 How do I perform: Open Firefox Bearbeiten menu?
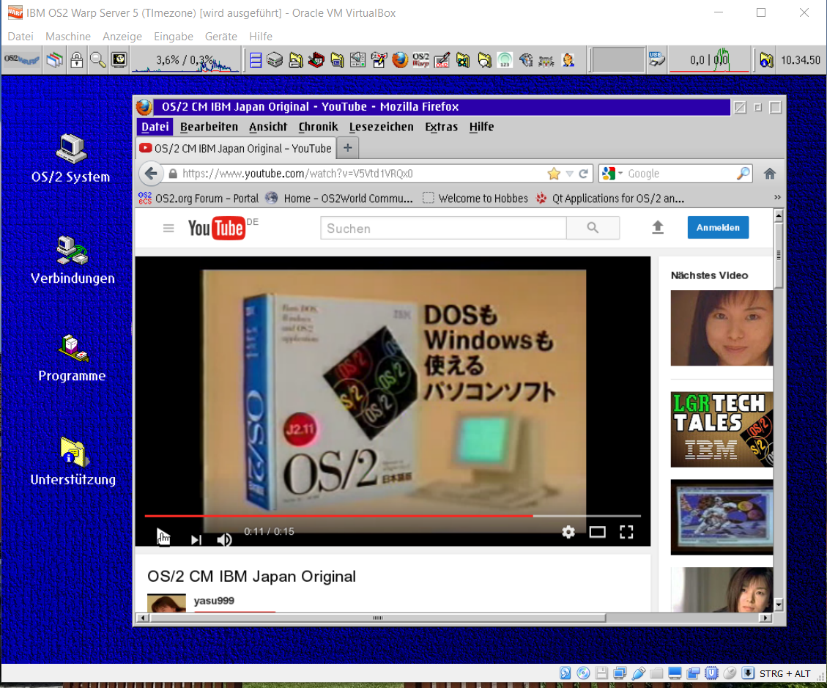click(209, 127)
